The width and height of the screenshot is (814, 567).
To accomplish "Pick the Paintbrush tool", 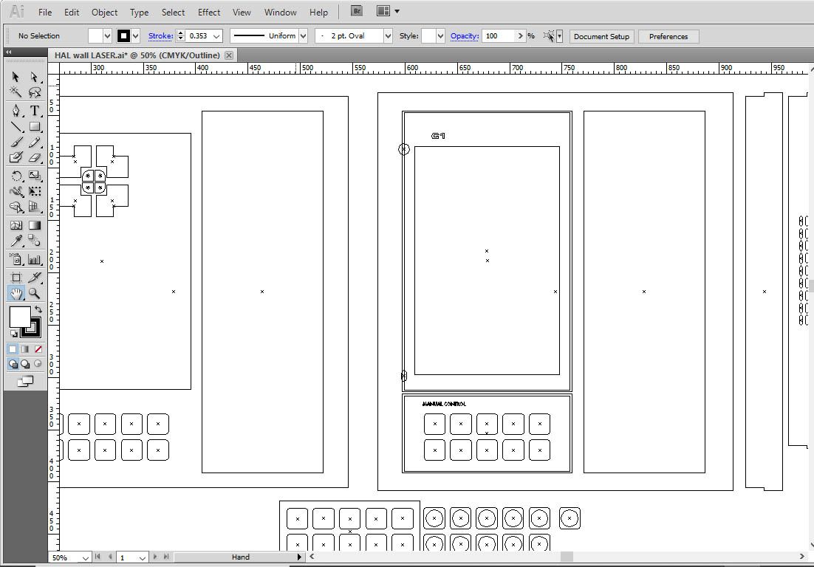I will (16, 142).
